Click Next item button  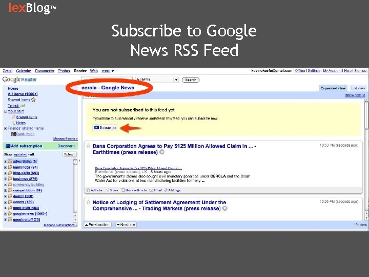126,225
